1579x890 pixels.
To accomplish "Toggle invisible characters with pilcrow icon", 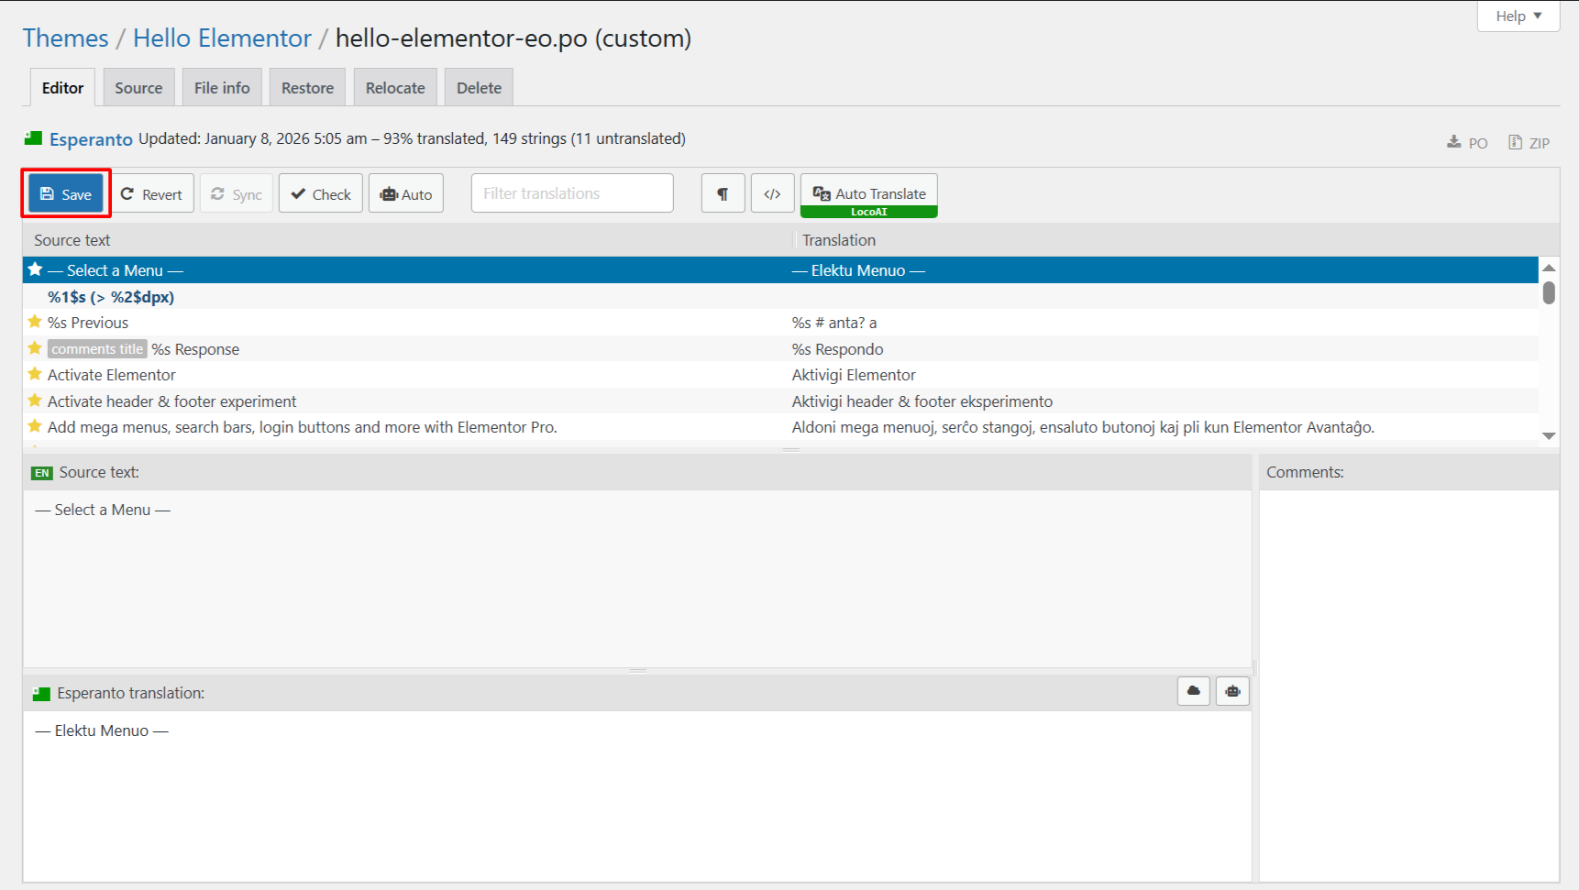I will [723, 194].
